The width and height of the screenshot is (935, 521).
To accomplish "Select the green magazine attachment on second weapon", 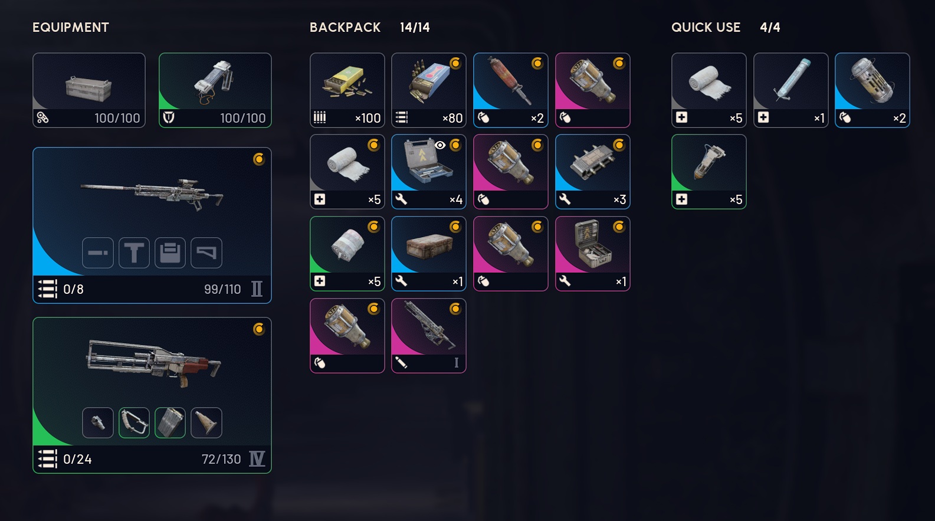I will (170, 423).
